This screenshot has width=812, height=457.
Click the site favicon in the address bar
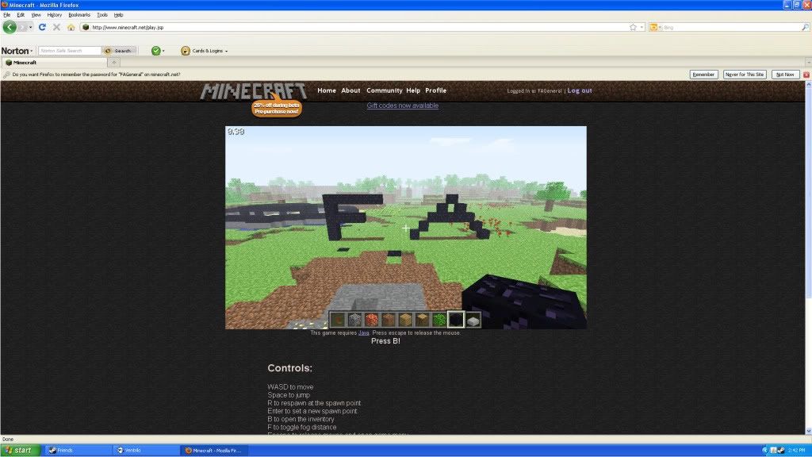(x=86, y=27)
